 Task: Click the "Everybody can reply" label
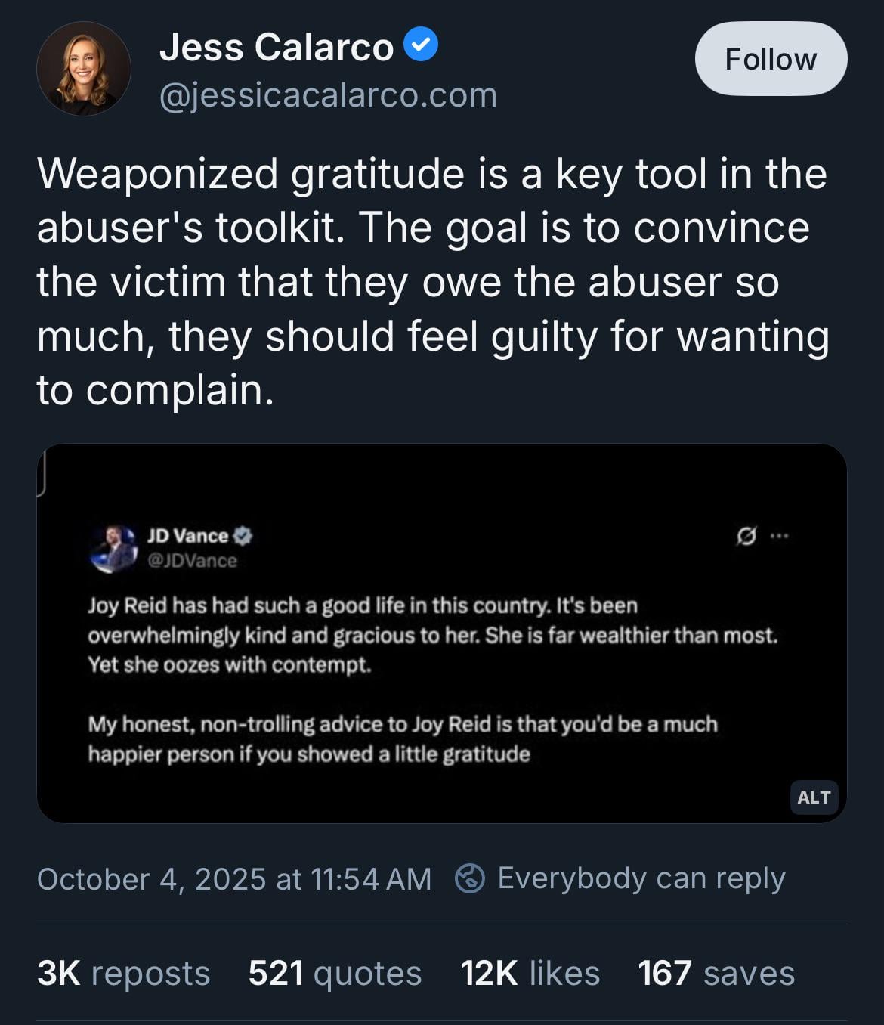tap(641, 878)
